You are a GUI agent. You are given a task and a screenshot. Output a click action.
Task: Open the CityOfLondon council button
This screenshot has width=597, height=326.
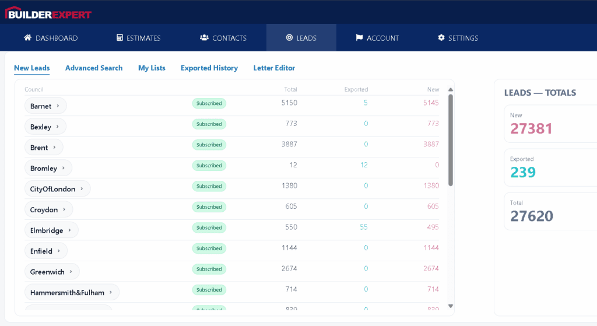58,189
